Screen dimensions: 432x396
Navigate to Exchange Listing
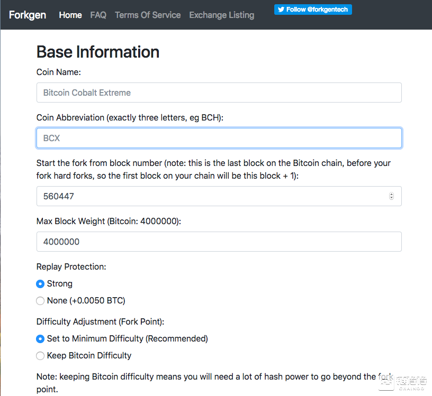click(x=221, y=15)
